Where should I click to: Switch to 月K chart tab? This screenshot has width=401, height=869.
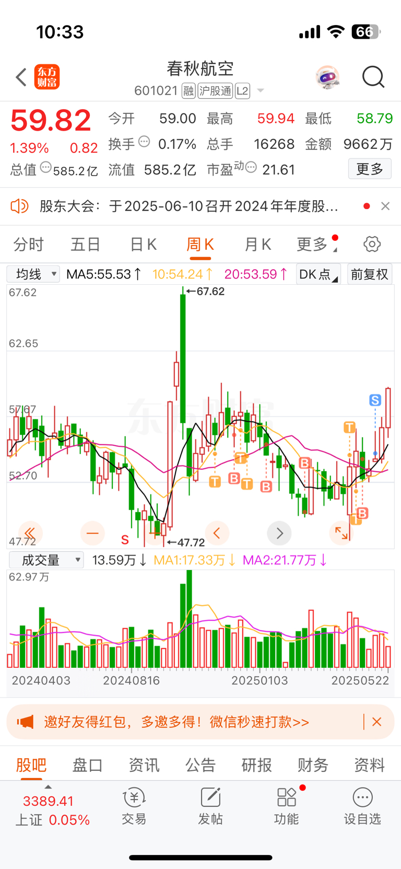tap(257, 244)
